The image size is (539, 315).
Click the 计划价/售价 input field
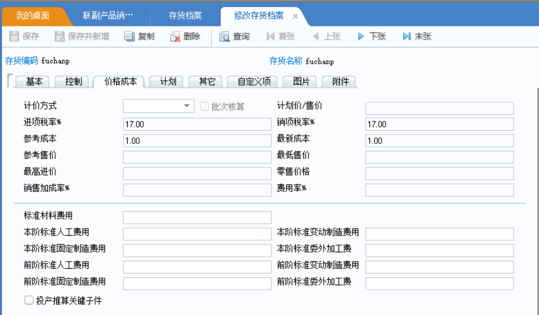(x=439, y=108)
